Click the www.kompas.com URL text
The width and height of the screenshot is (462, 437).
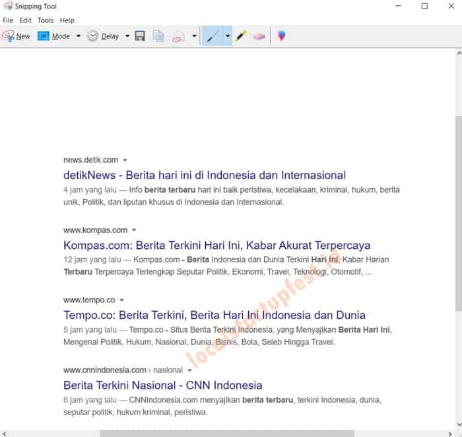(x=96, y=230)
